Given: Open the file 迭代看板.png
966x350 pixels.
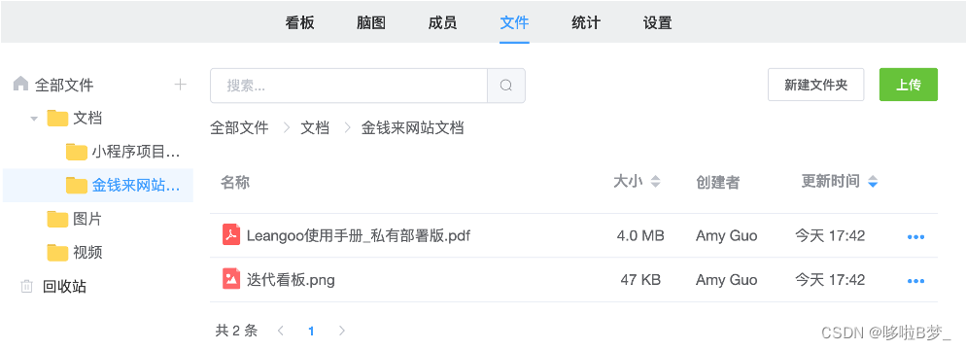Looking at the screenshot, I should pyautogui.click(x=291, y=280).
